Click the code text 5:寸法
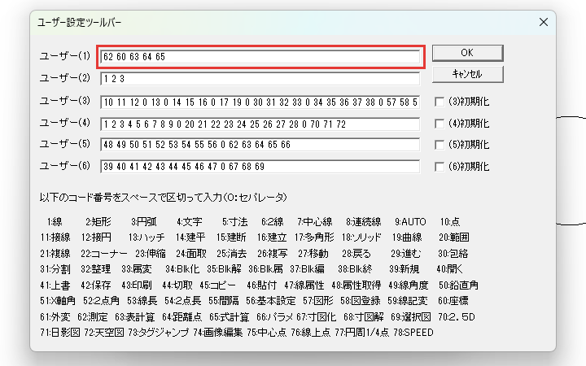 tap(234, 222)
